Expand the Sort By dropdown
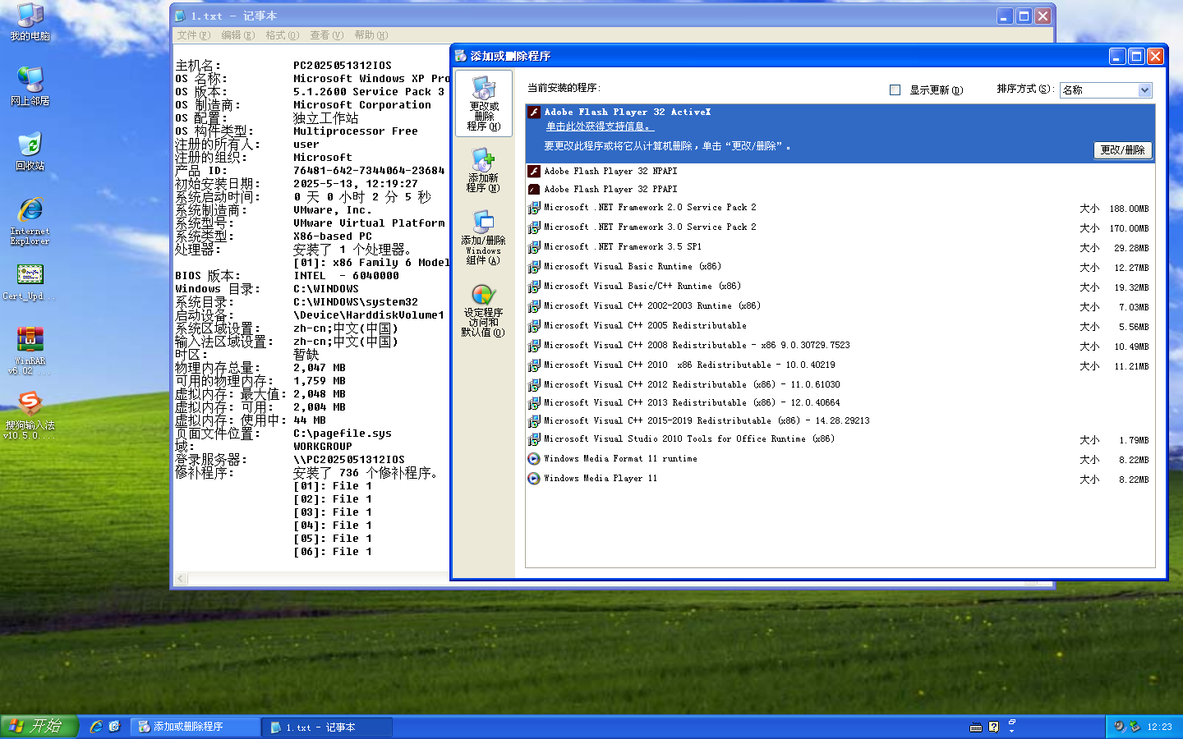 (x=1144, y=90)
